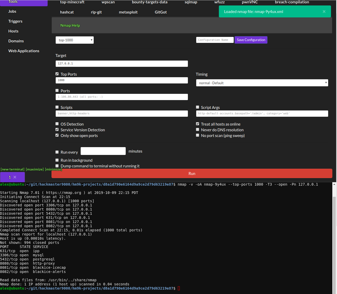Toggle the Top Ports checkbox

57,74
